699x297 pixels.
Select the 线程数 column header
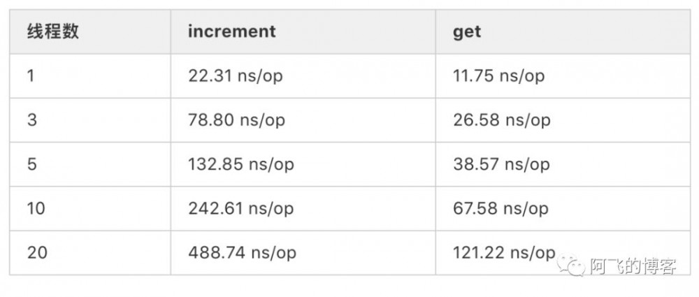pos(52,32)
